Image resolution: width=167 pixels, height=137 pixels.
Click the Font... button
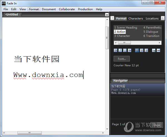(122, 59)
